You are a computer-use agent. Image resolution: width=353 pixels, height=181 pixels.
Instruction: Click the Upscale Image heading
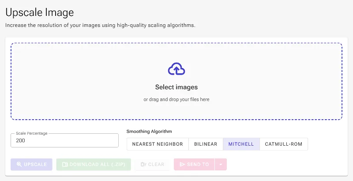40,12
